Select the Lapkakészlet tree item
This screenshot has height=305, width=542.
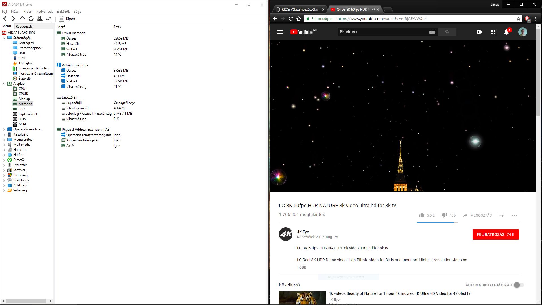coord(28,114)
